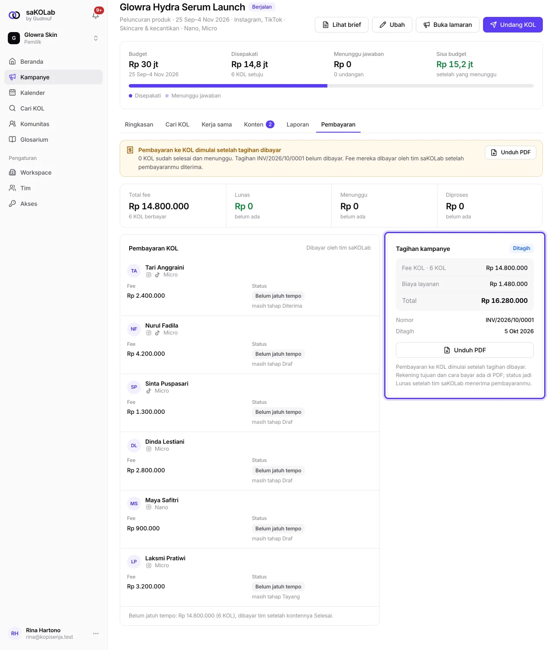Click the saKOLab logo icon

(x=14, y=15)
